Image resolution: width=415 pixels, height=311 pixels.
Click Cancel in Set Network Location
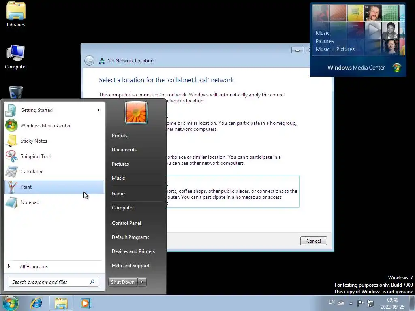[314, 241]
